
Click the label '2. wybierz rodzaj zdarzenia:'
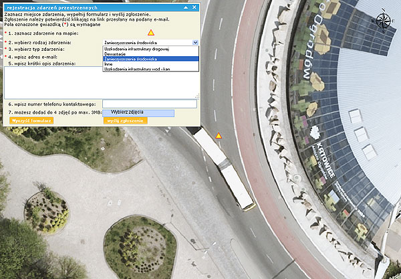click(x=40, y=43)
